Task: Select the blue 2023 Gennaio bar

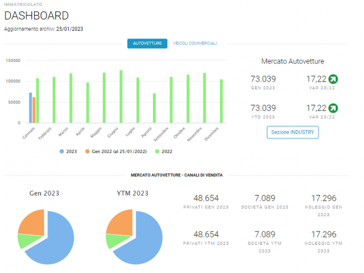Action: [30, 108]
